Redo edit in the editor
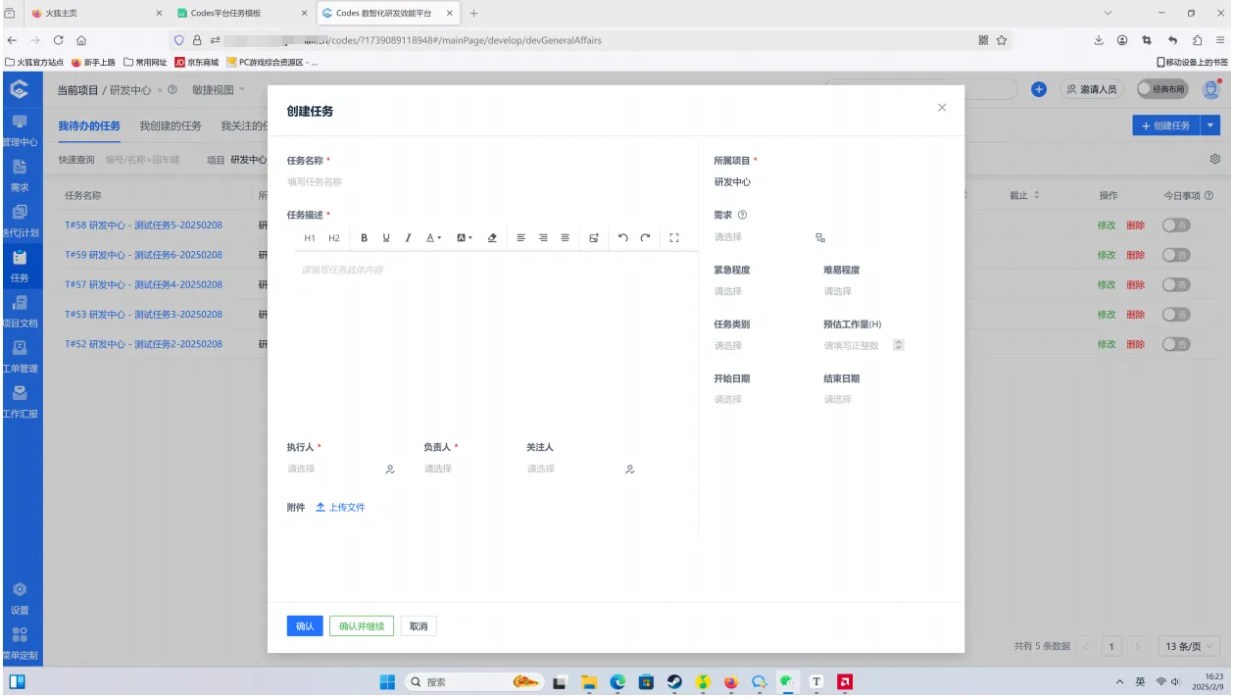Viewport: 1233px width, 698px height. pyautogui.click(x=645, y=238)
